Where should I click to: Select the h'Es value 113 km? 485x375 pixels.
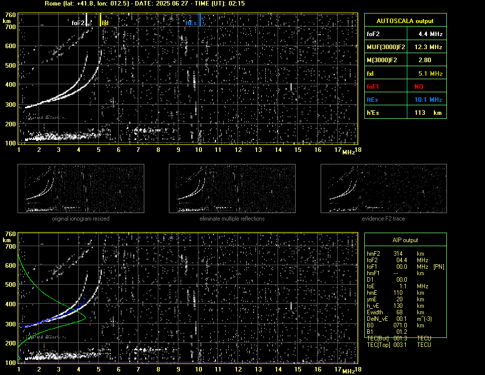tap(427, 112)
